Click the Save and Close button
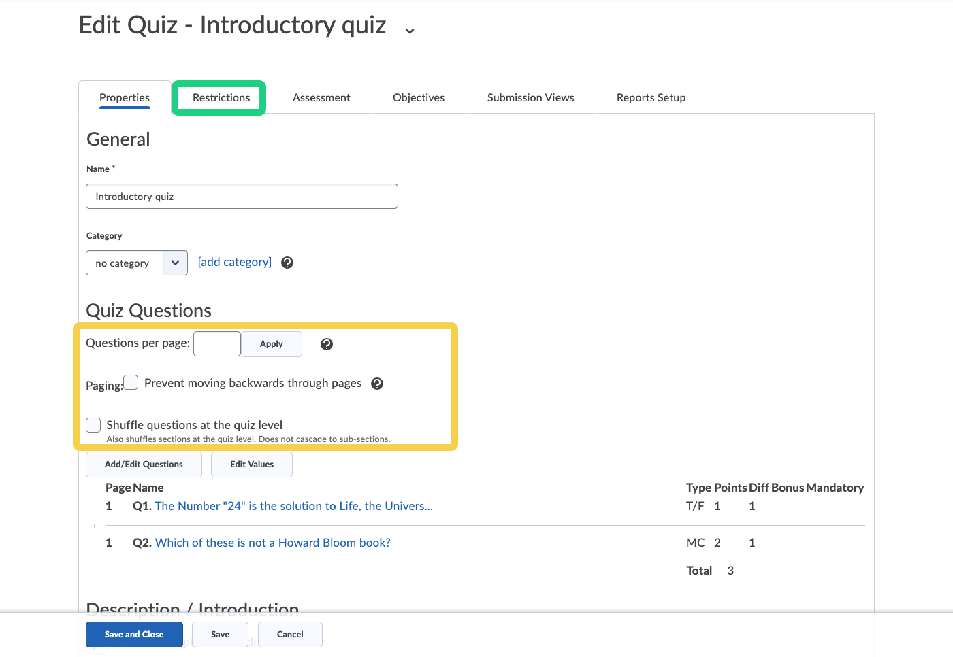The width and height of the screenshot is (953, 657). tap(134, 635)
